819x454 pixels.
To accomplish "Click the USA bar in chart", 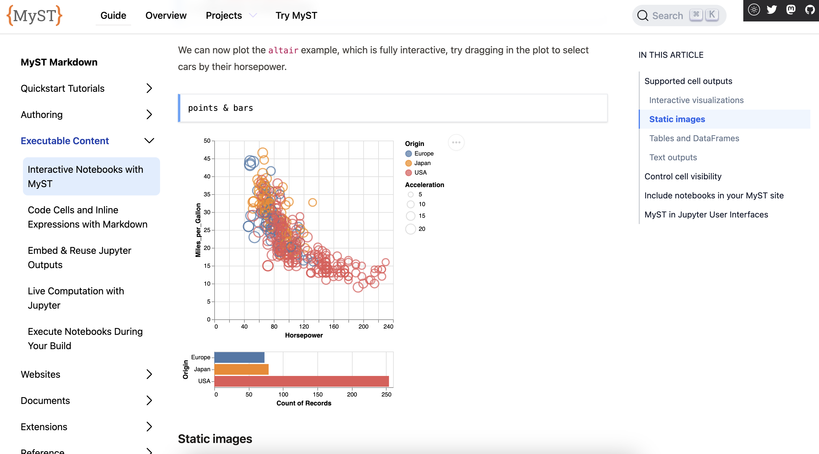I will pyautogui.click(x=301, y=381).
